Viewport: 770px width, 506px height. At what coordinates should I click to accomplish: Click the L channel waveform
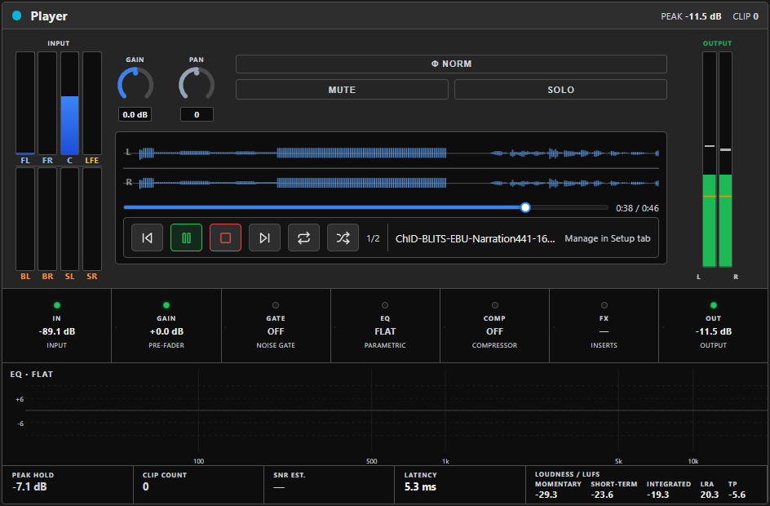pos(391,153)
